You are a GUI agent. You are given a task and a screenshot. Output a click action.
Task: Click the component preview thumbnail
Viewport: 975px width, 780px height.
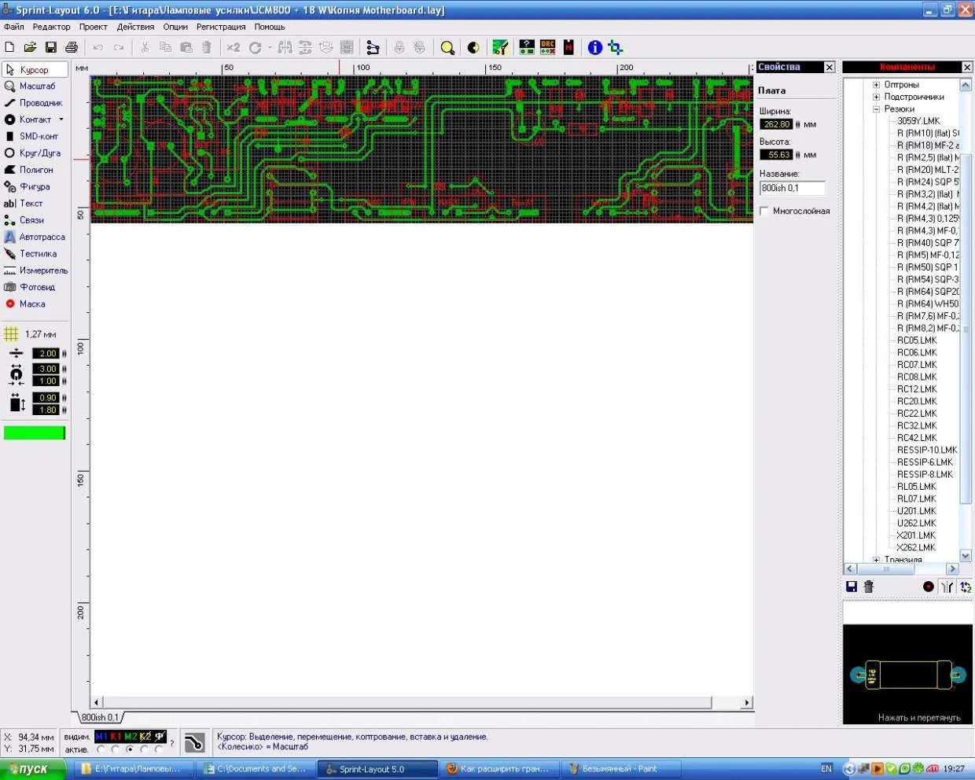click(907, 675)
